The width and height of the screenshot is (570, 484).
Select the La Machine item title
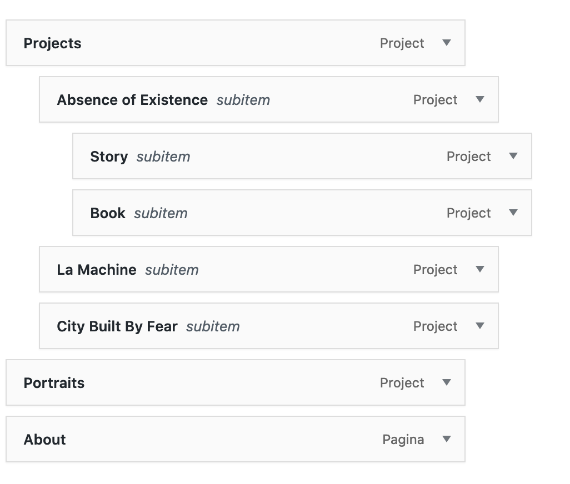pyautogui.click(x=97, y=270)
